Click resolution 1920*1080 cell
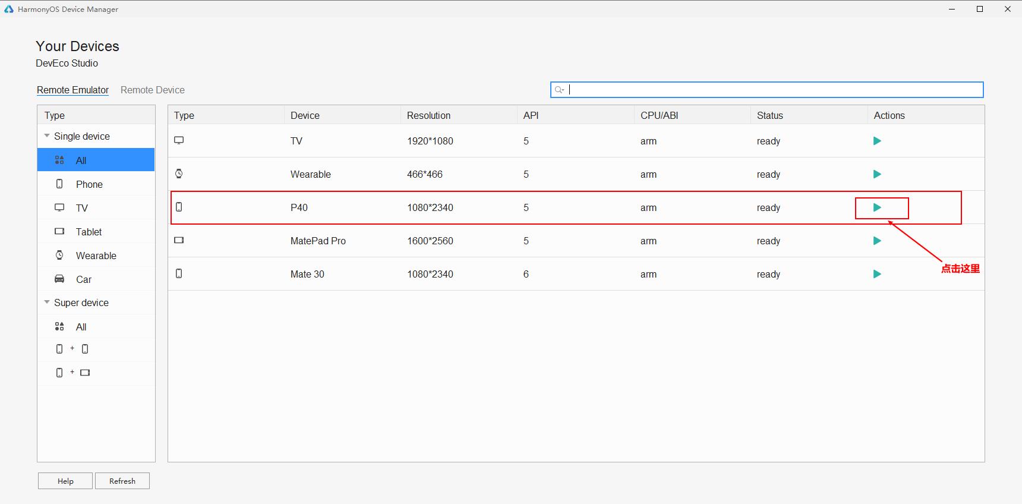This screenshot has width=1022, height=504. (x=430, y=141)
